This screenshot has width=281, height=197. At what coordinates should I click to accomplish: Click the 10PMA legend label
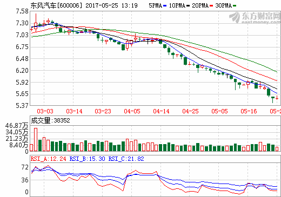click(x=177, y=5)
